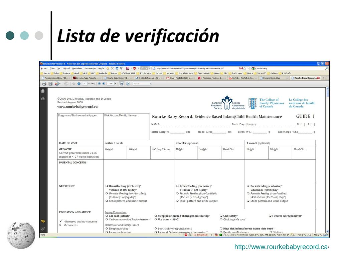Open the Historial menu
342x256 pixels.
coord(66,68)
